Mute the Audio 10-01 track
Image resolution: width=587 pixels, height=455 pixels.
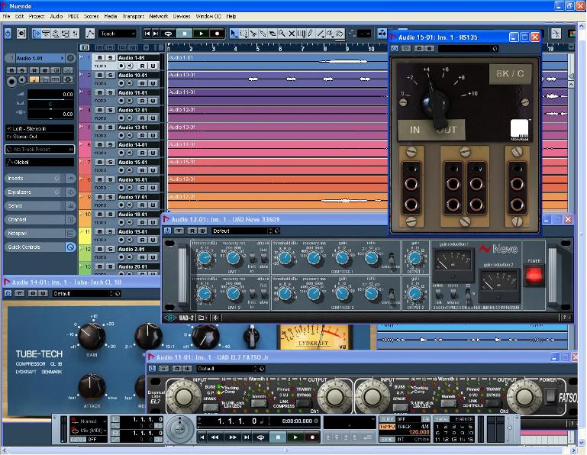99,76
